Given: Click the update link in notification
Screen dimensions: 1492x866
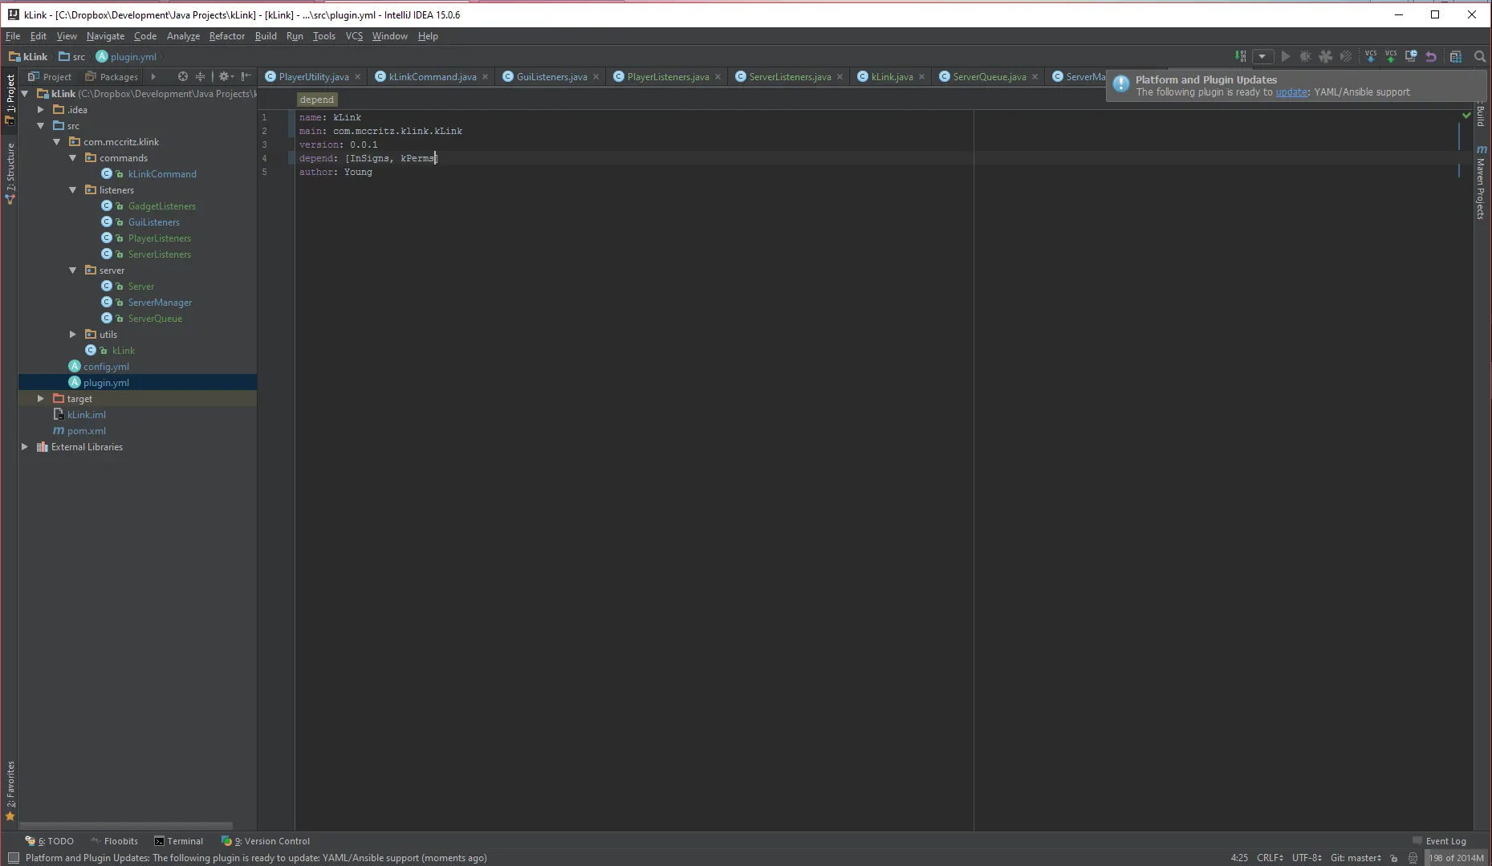Looking at the screenshot, I should 1291,92.
